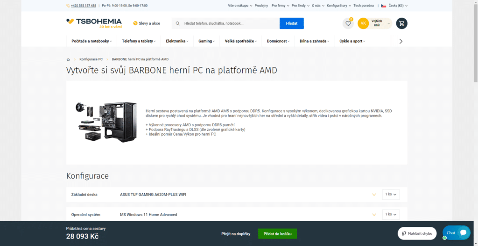Open quantity dropdown for Základní deska
The height and width of the screenshot is (246, 478).
pyautogui.click(x=391, y=194)
